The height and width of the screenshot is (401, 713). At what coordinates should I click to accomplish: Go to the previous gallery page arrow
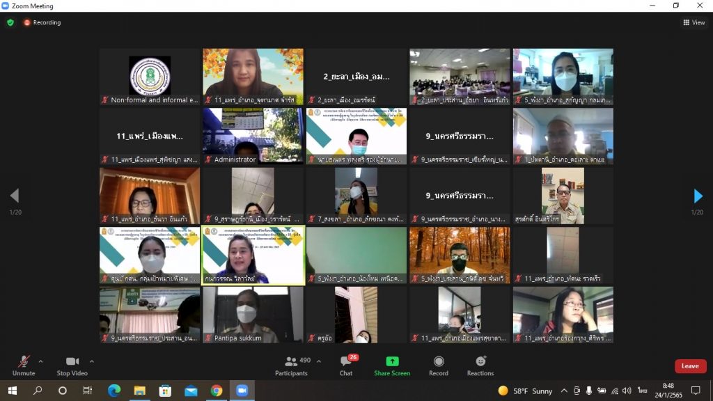(15, 196)
